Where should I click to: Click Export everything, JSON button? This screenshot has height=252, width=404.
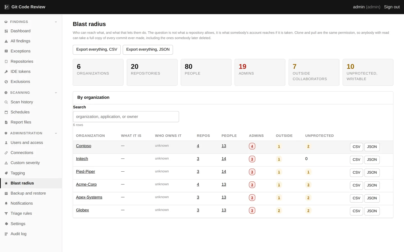pyautogui.click(x=148, y=50)
